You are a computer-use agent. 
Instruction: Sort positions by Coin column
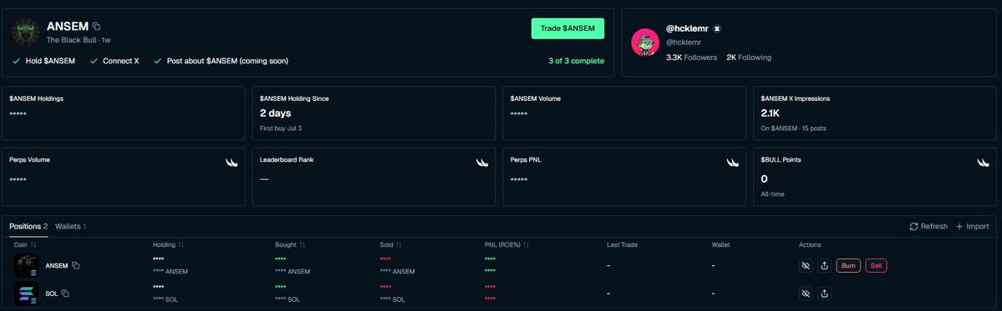(25, 245)
